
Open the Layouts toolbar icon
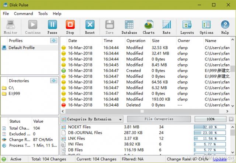187,25
